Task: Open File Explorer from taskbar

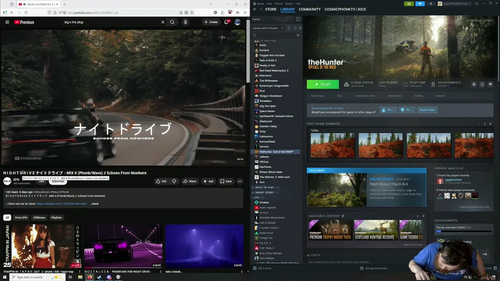Action: pos(80,277)
